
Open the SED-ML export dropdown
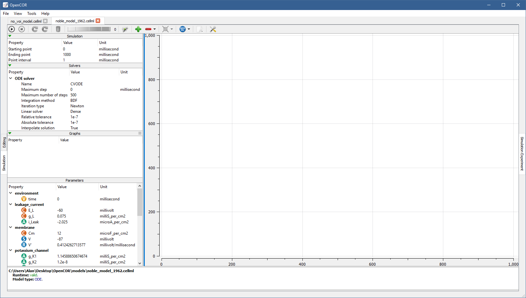tap(189, 29)
